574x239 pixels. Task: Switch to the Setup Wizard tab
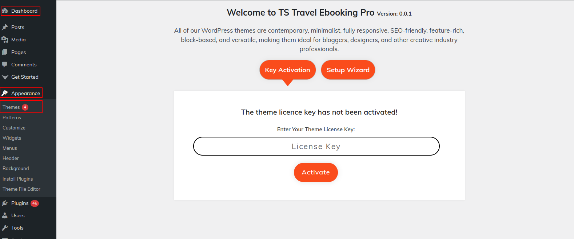tap(348, 70)
